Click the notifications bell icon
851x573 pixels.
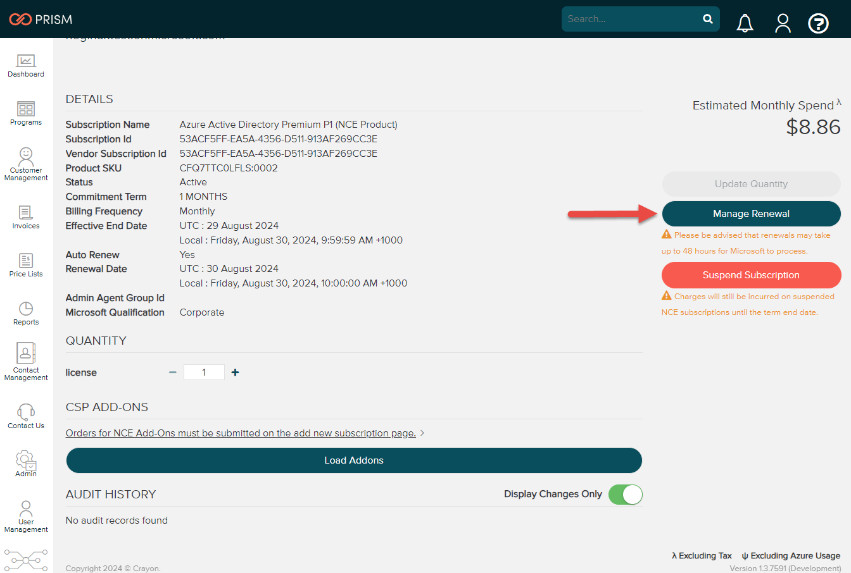point(745,23)
